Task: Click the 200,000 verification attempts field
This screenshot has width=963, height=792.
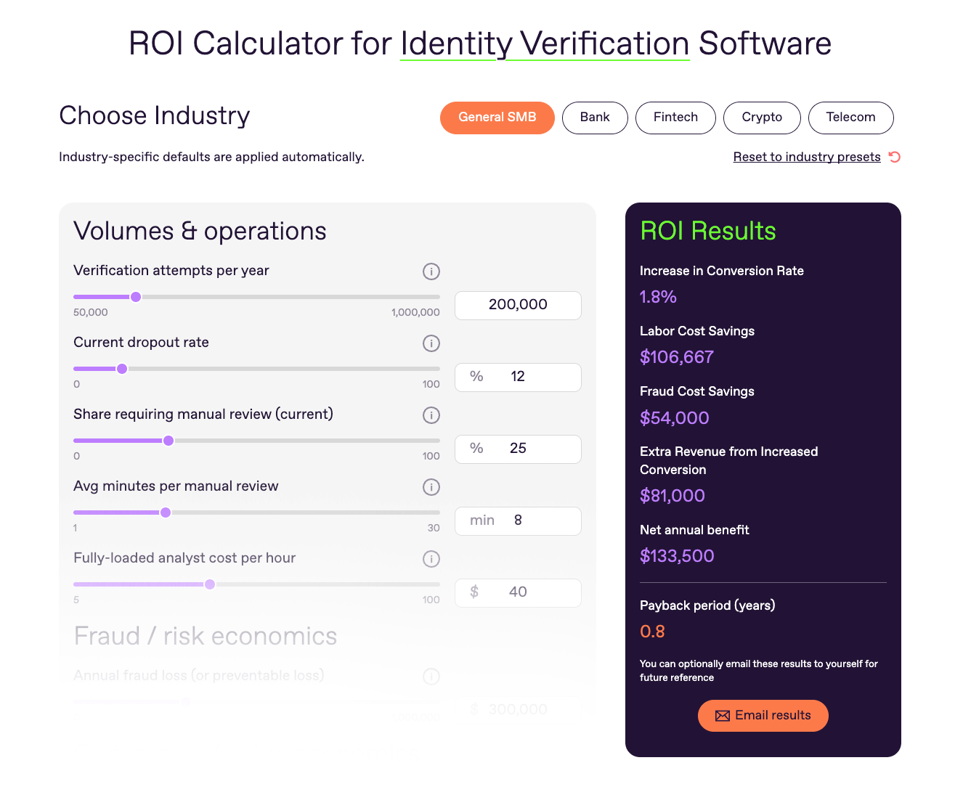Action: 518,305
